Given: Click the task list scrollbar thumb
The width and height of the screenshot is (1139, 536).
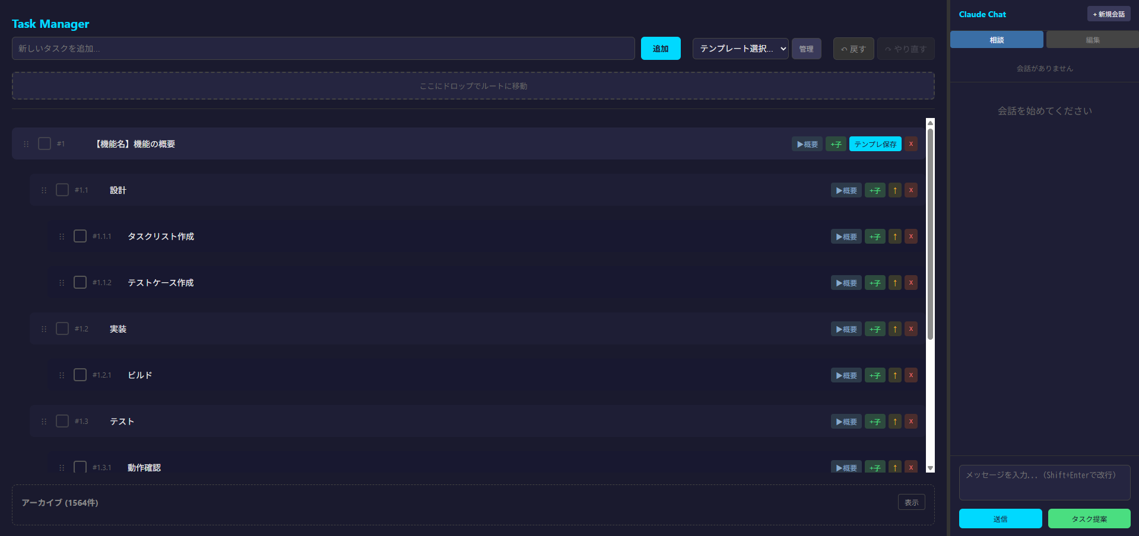Looking at the screenshot, I should click(x=930, y=234).
